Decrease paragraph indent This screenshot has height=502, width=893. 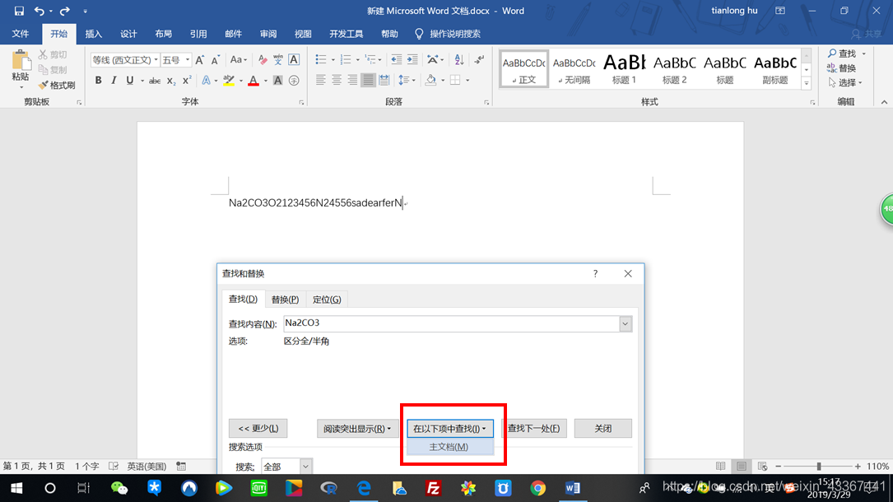coord(397,60)
